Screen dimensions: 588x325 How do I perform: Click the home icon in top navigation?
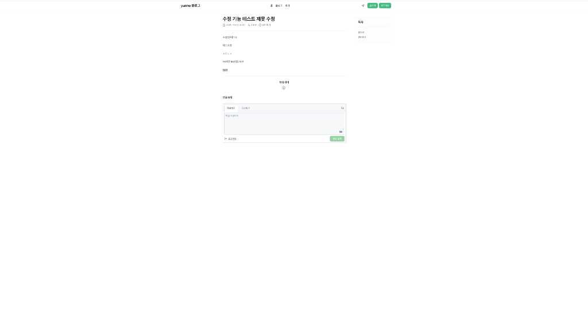(272, 6)
